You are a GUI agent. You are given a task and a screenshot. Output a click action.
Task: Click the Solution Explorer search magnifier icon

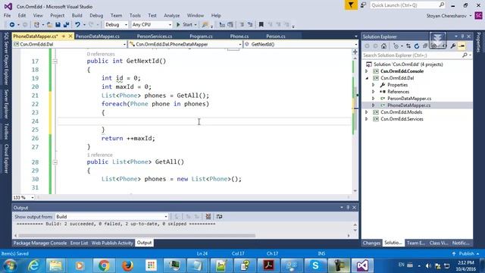click(x=465, y=55)
